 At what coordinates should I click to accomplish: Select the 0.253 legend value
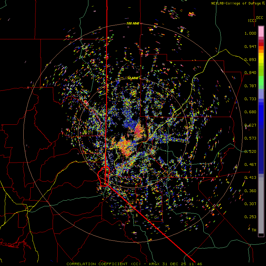(250, 217)
